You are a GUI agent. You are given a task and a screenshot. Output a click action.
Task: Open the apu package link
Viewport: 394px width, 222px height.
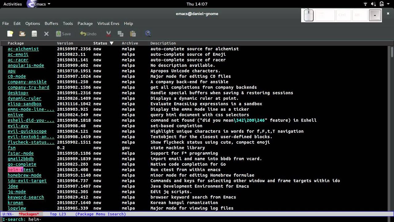pyautogui.click(x=11, y=71)
